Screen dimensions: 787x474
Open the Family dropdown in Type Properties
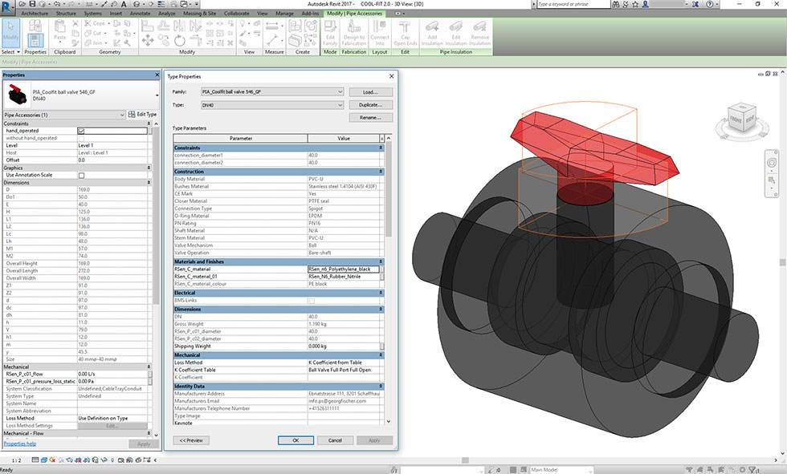[272, 92]
